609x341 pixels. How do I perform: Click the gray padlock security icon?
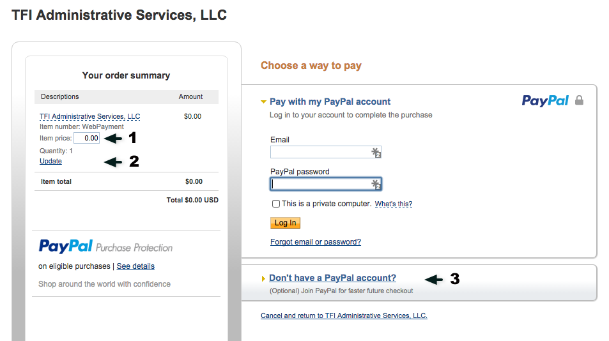point(579,100)
